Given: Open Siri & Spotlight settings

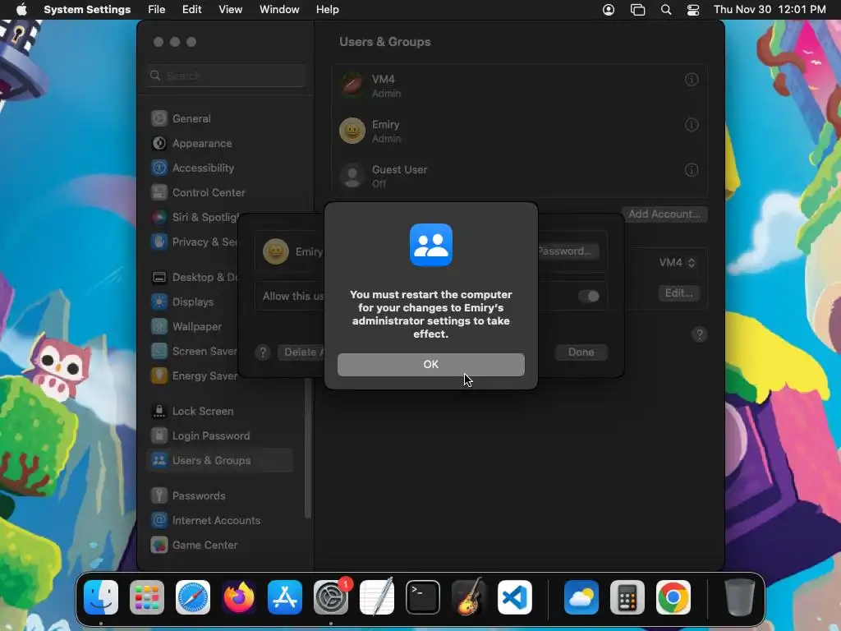Looking at the screenshot, I should [194, 217].
